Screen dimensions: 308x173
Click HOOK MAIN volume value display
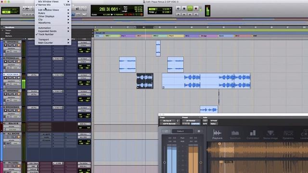point(84,82)
